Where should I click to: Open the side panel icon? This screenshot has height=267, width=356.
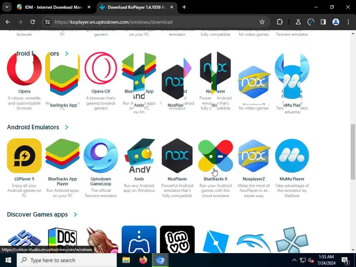pyautogui.click(x=323, y=22)
